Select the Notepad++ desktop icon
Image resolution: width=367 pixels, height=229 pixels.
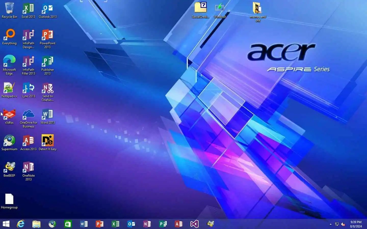(x=9, y=90)
